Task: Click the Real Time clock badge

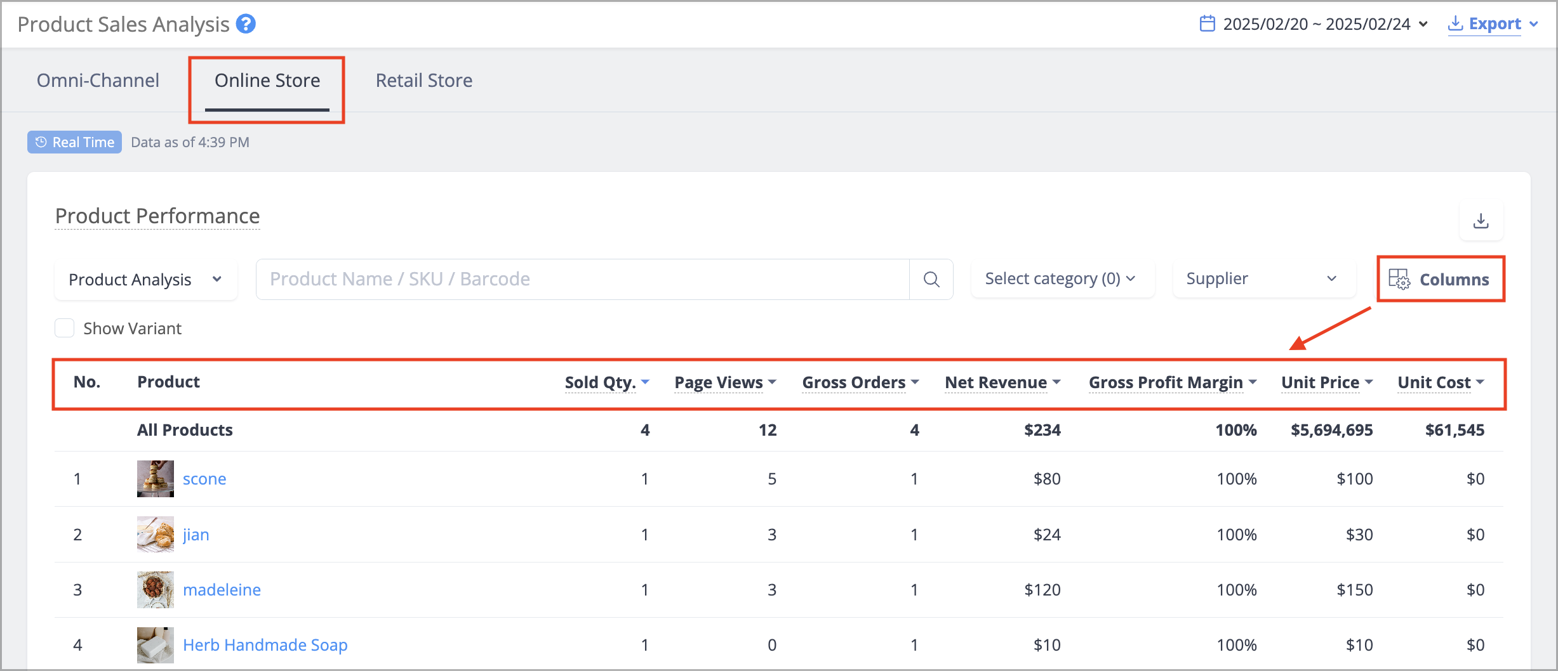Action: pyautogui.click(x=74, y=142)
